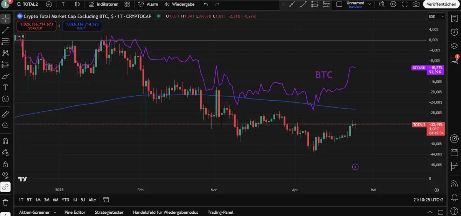Viewport: 461px width, 216px height.
Task: Undo the last chart action
Action: (206, 4)
